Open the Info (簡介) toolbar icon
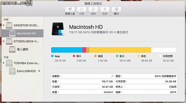Screen dimensions: 186x103 point(116,9)
